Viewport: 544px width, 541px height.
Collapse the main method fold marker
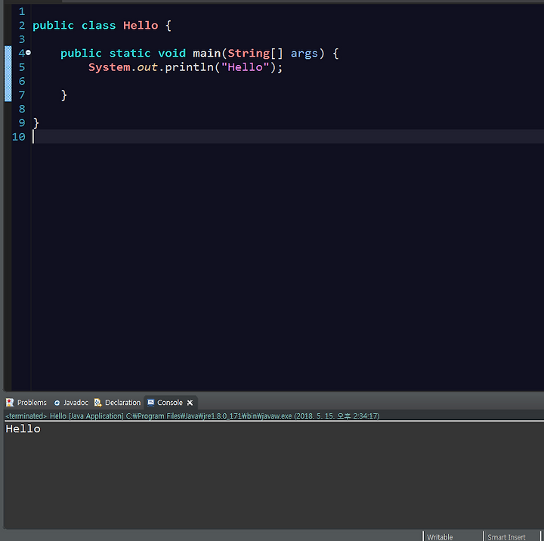click(x=29, y=53)
